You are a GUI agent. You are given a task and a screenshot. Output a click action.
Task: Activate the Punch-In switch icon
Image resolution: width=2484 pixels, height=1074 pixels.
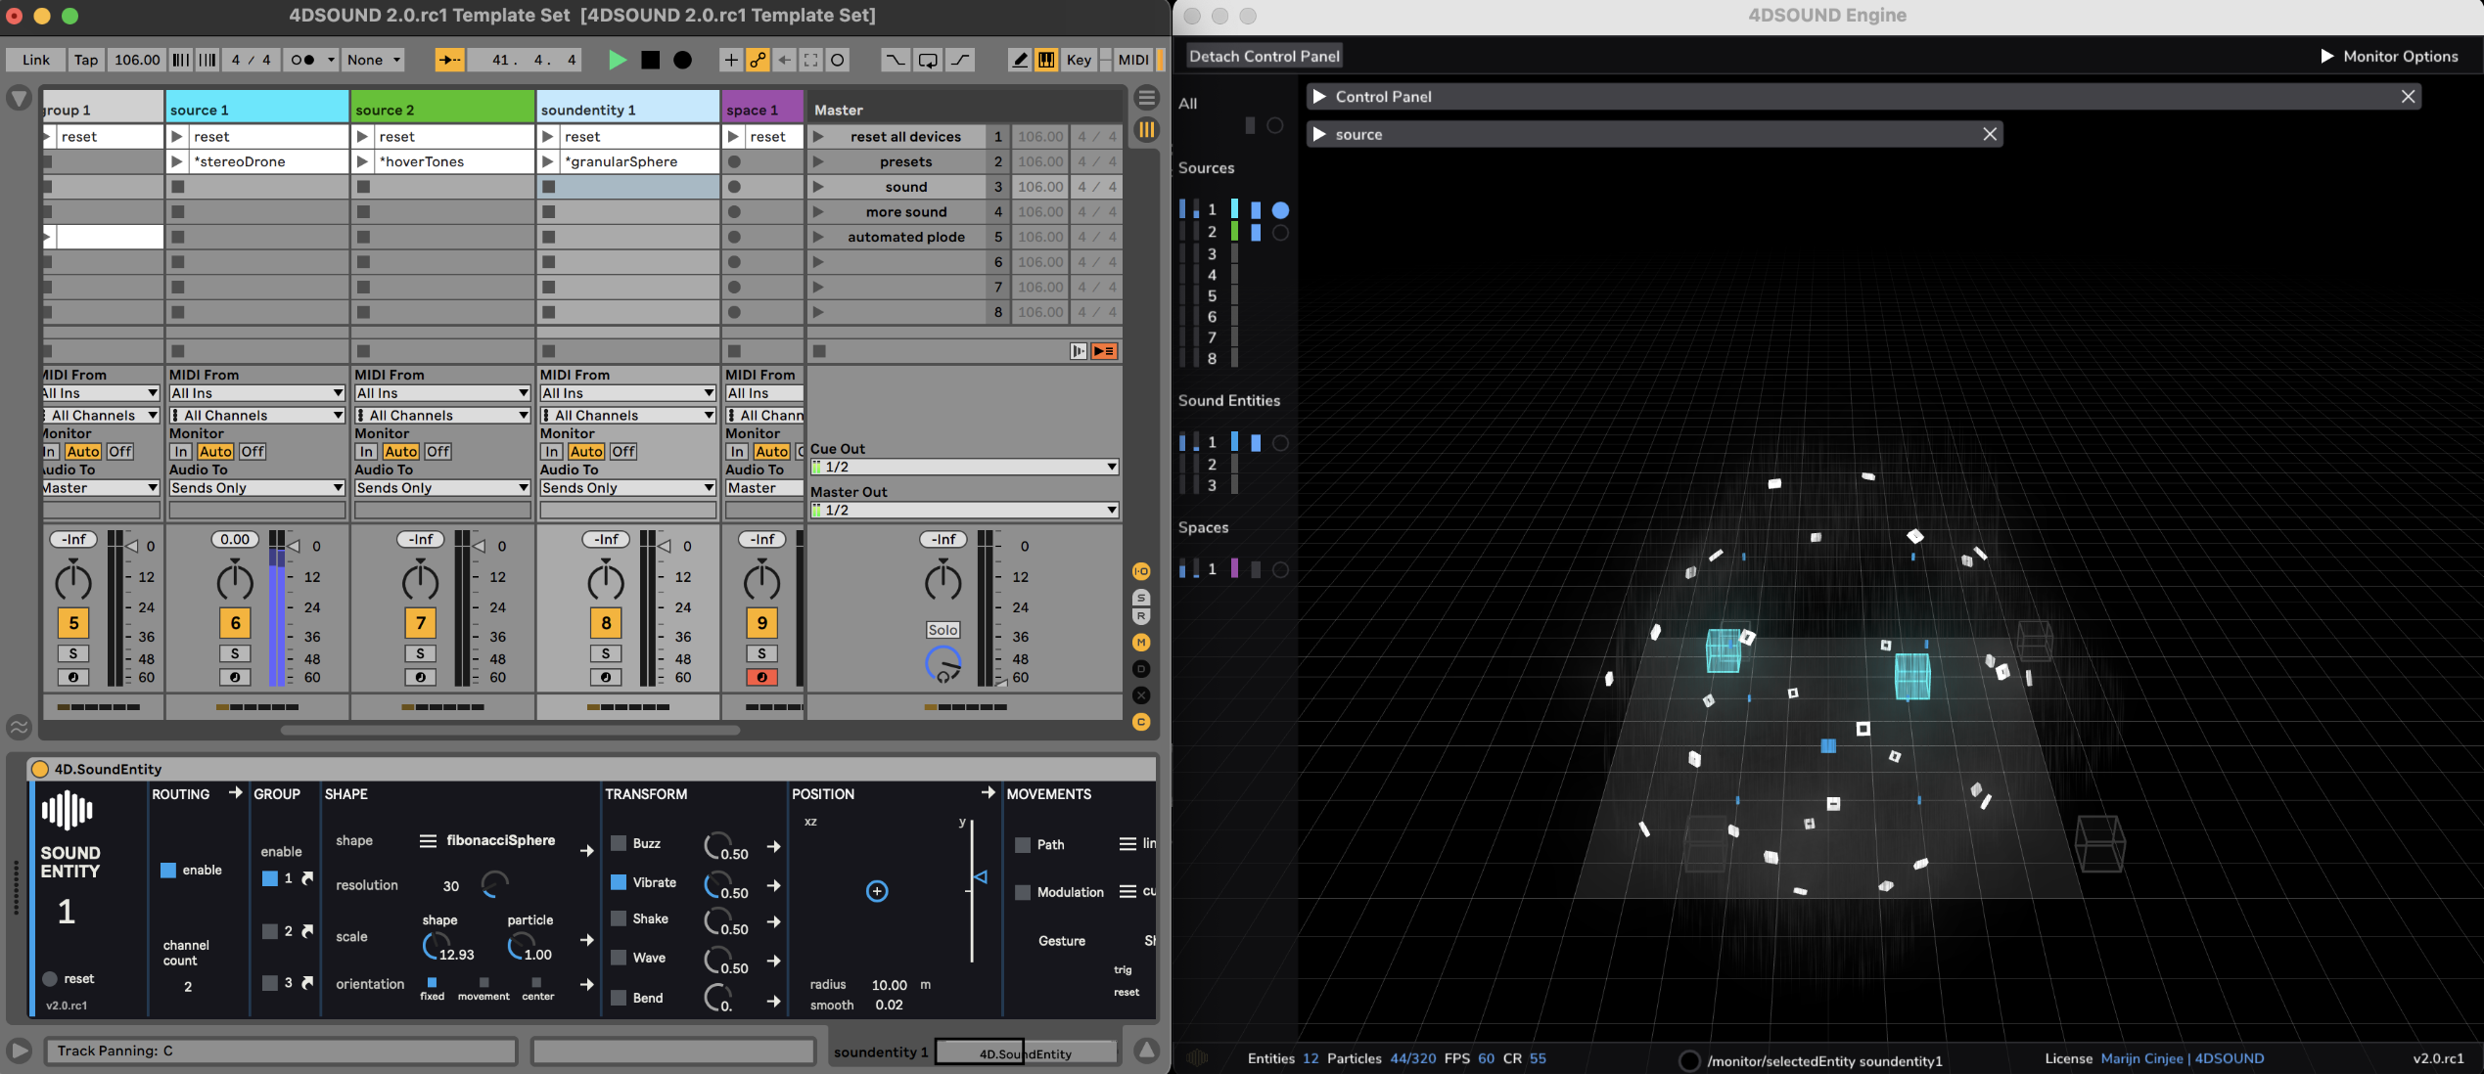(895, 60)
